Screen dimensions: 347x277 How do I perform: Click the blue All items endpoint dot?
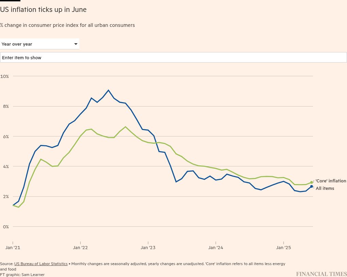tap(311, 186)
